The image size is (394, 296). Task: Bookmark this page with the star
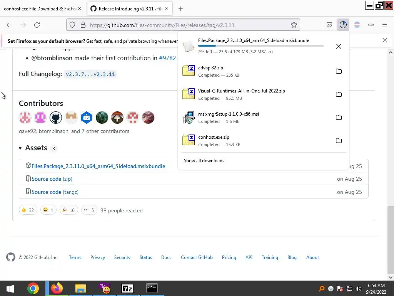click(294, 25)
